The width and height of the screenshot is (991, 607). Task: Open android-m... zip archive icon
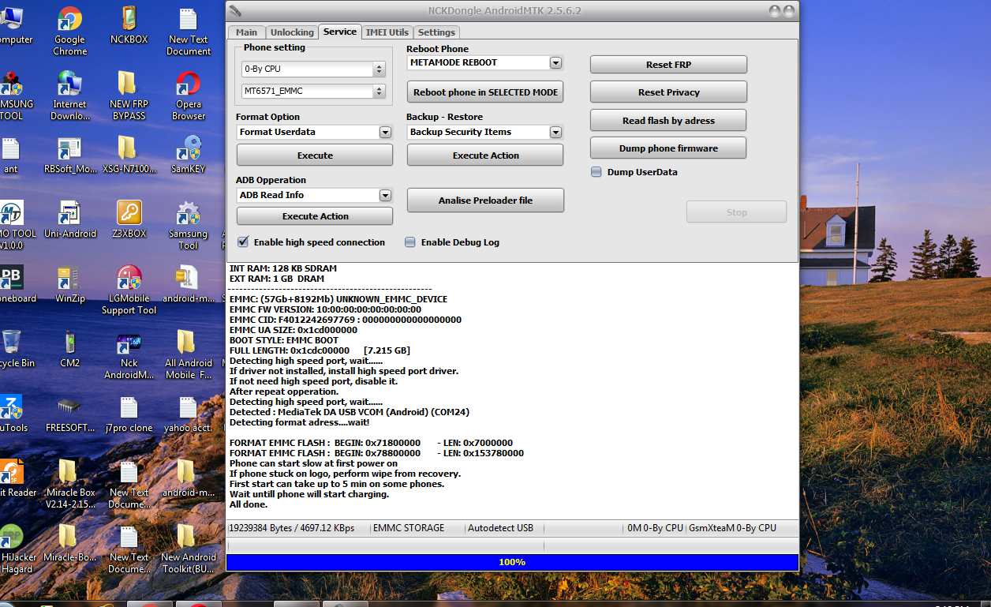(189, 284)
